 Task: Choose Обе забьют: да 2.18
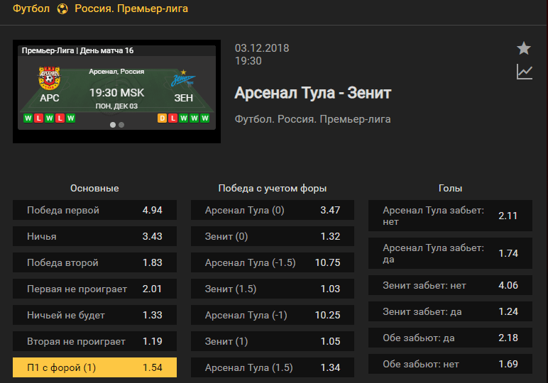pos(451,338)
